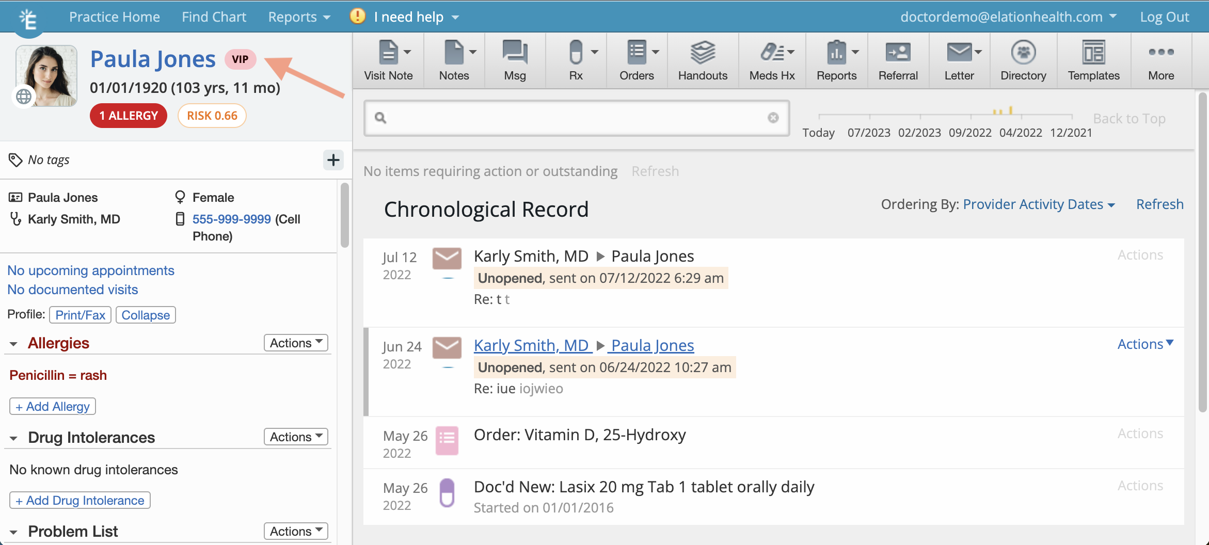1209x545 pixels.
Task: Collapse the Drug Intolerances section
Action: (x=14, y=438)
